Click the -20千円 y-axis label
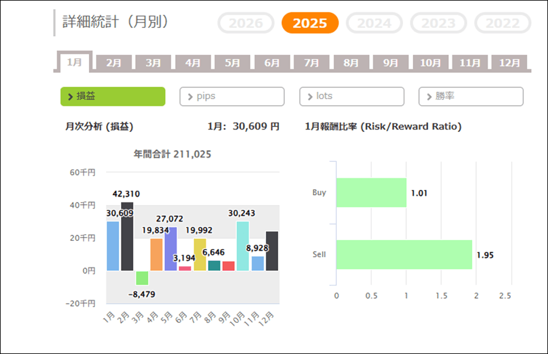Image resolution: width=548 pixels, height=354 pixels. 80,304
